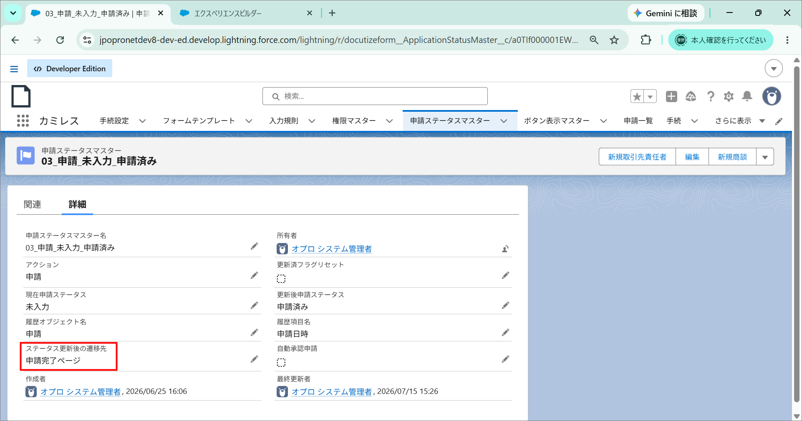Expand 入力規則 nav dropdown
Image resolution: width=802 pixels, height=421 pixels.
pos(312,121)
